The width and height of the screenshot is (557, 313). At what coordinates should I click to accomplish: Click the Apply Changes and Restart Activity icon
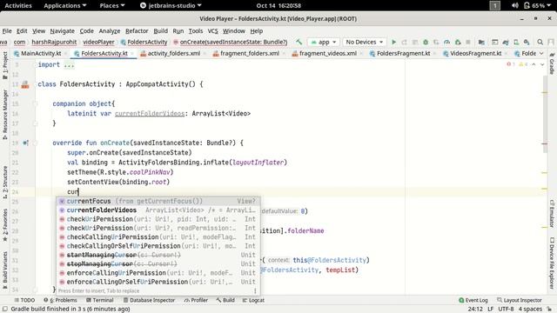[x=404, y=42]
